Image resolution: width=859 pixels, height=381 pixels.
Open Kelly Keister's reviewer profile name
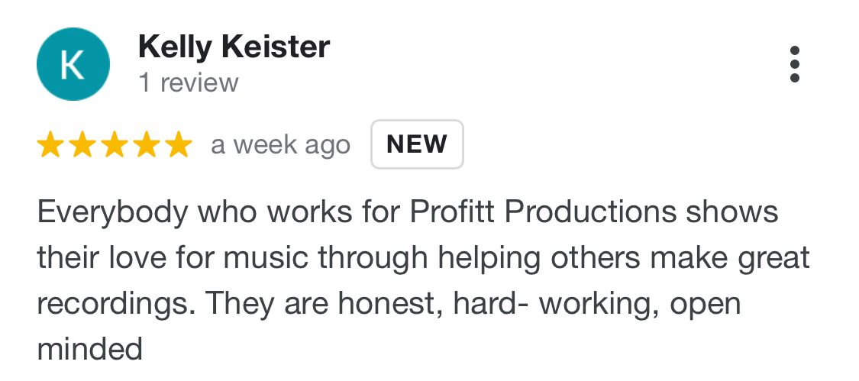(x=234, y=47)
